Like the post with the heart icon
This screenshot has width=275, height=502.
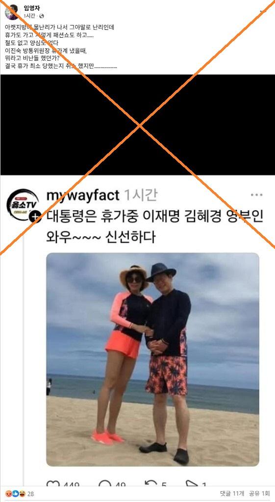[53, 483]
